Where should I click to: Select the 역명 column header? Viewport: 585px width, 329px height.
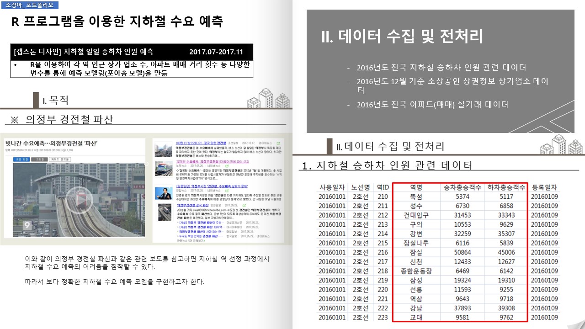click(x=415, y=187)
